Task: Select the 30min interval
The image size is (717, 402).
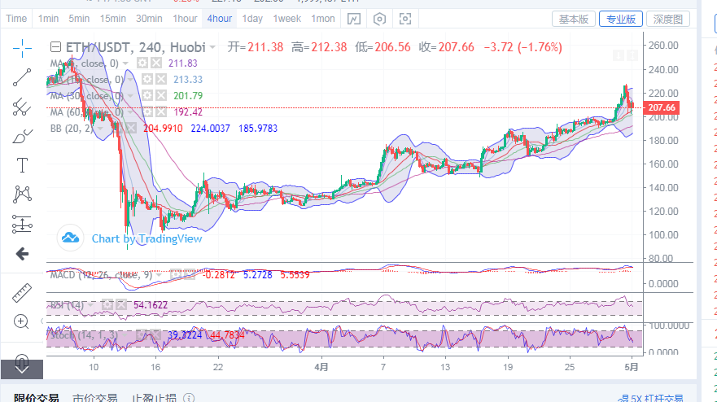Action: click(149, 19)
